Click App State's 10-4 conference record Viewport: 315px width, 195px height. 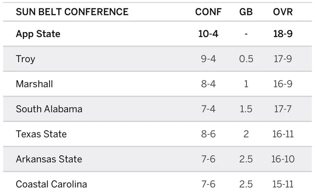208,34
